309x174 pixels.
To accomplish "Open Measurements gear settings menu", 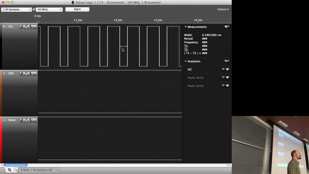I will coord(226,27).
